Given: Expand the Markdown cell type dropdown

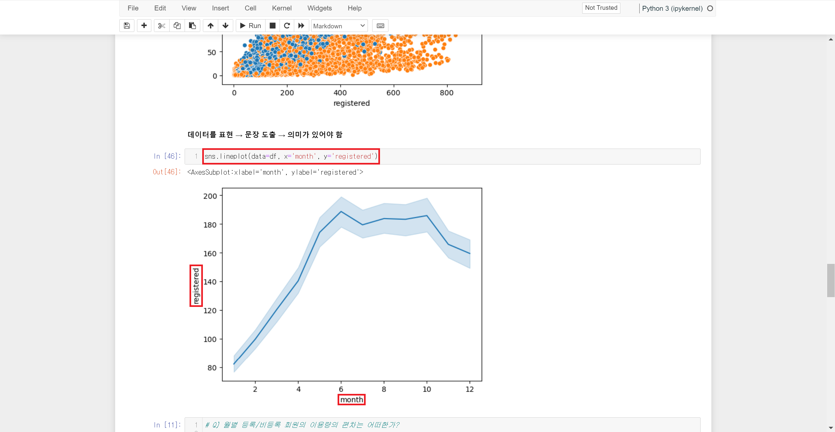Looking at the screenshot, I should (x=339, y=26).
